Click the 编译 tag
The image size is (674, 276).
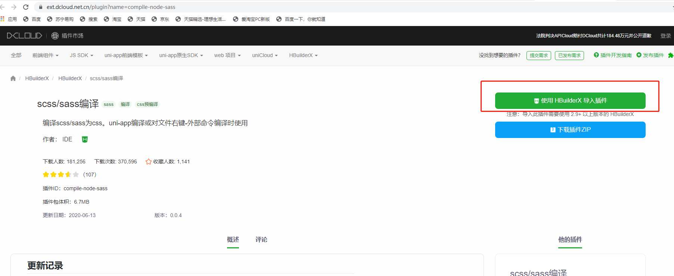point(125,104)
